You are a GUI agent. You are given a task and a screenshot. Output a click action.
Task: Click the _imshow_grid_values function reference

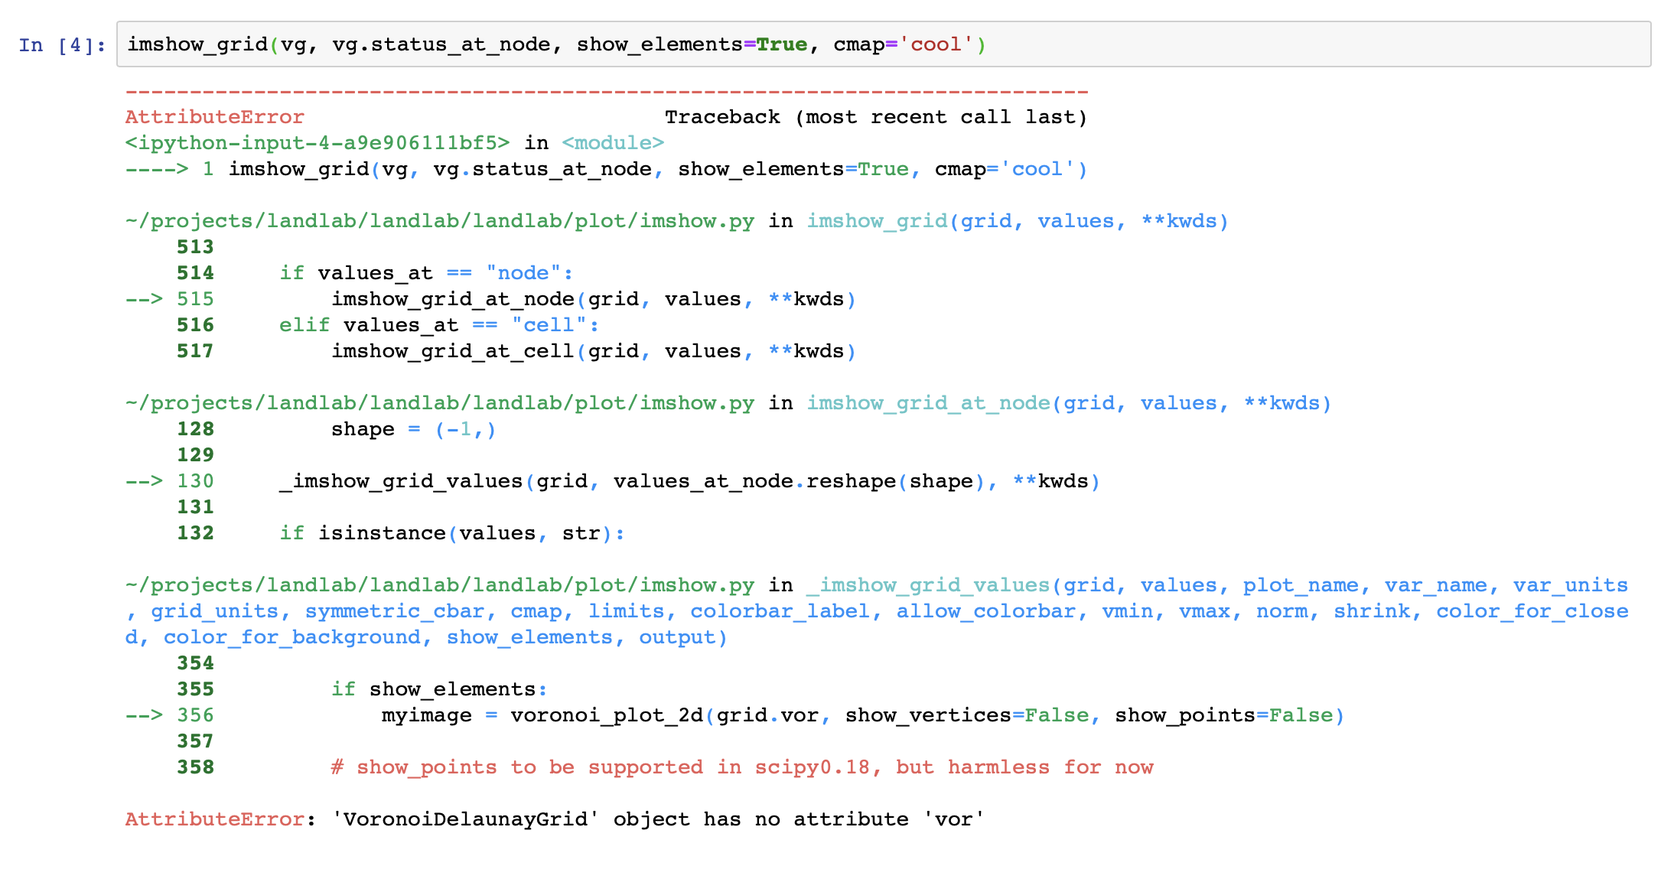(926, 584)
